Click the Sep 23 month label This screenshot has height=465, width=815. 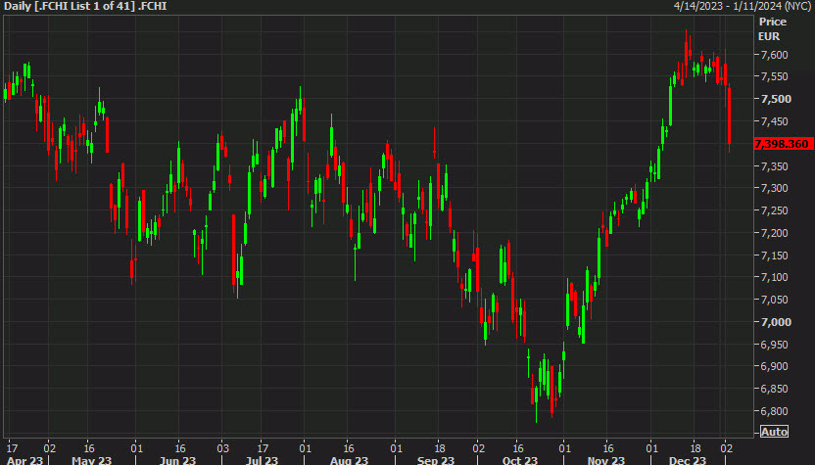[436, 460]
